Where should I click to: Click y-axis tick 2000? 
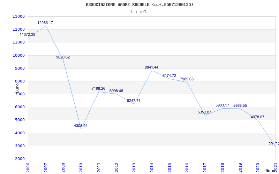[x=20, y=159]
